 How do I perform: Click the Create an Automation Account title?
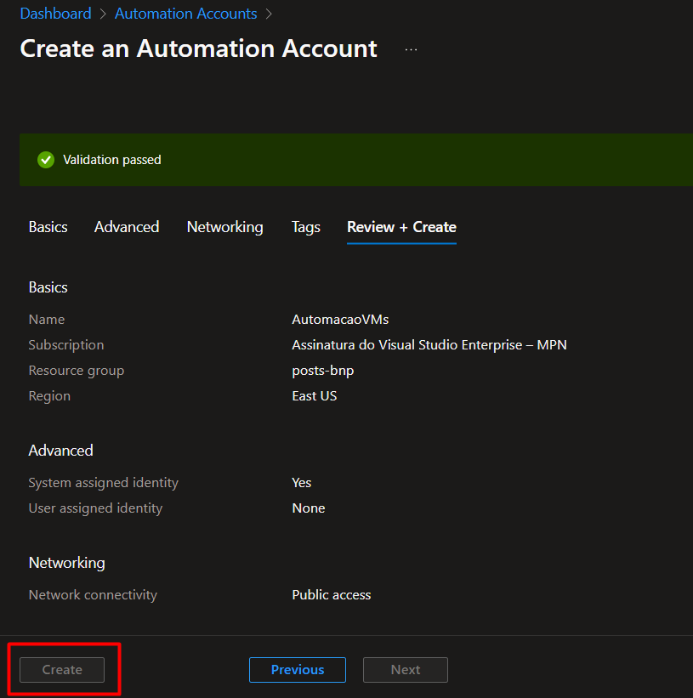(x=198, y=48)
